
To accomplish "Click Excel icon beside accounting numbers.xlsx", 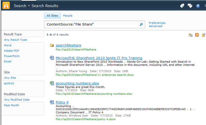I will tap(52, 83).
